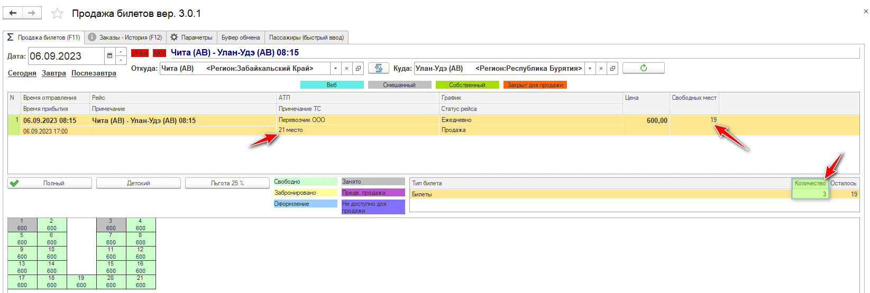This screenshot has width=870, height=293.
Task: Refresh the trip list
Action: (x=643, y=68)
